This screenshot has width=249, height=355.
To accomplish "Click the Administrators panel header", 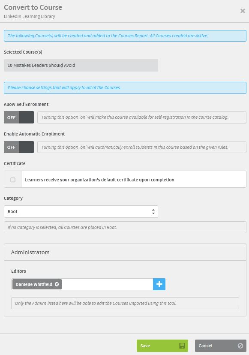I will [x=125, y=252].
